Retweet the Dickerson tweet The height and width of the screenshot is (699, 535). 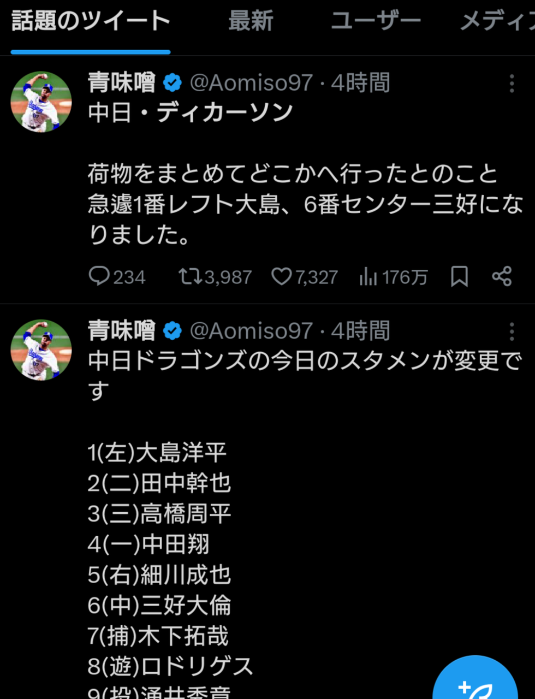[190, 276]
